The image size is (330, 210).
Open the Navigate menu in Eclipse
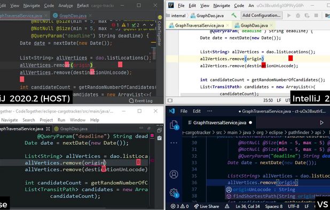pyautogui.click(x=10, y=120)
